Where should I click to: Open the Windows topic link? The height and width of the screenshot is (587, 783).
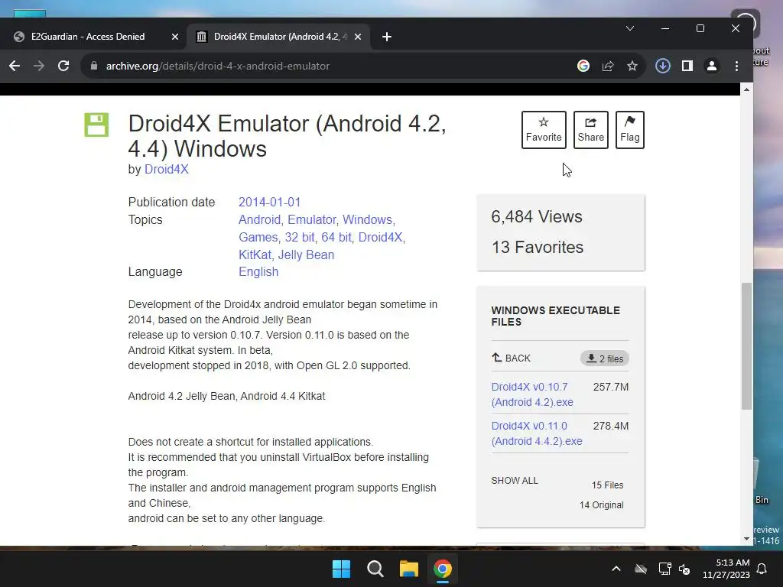pyautogui.click(x=367, y=219)
